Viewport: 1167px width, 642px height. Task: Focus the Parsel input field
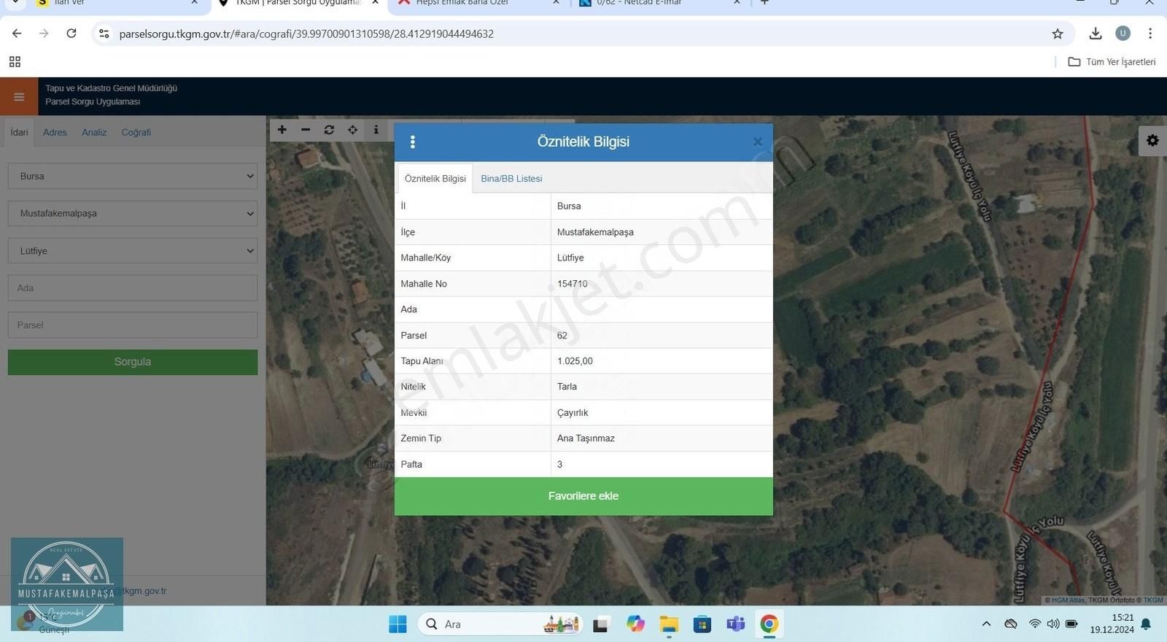(133, 325)
